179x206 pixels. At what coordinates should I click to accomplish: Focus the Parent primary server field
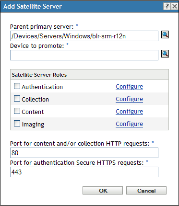84,36
